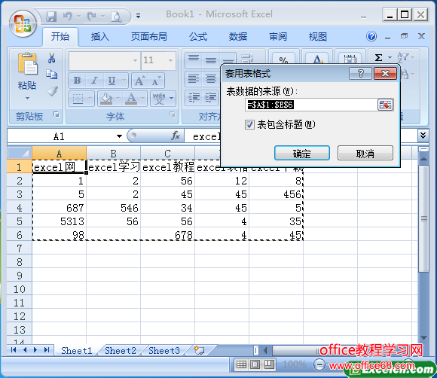Image resolution: width=437 pixels, height=378 pixels.
Task: Apply fill color to cells
Action: pos(106,99)
